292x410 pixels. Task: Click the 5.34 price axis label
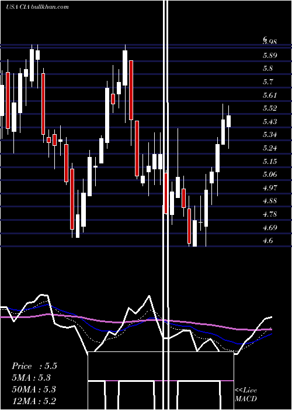270,135
